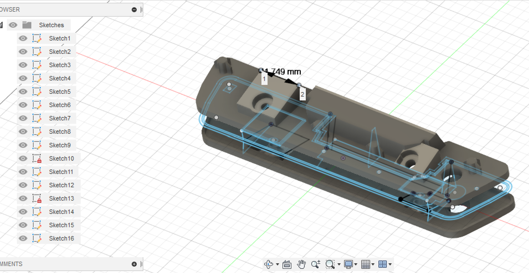
Task: Click the Sketch5 sketch icon
Action: click(x=37, y=92)
